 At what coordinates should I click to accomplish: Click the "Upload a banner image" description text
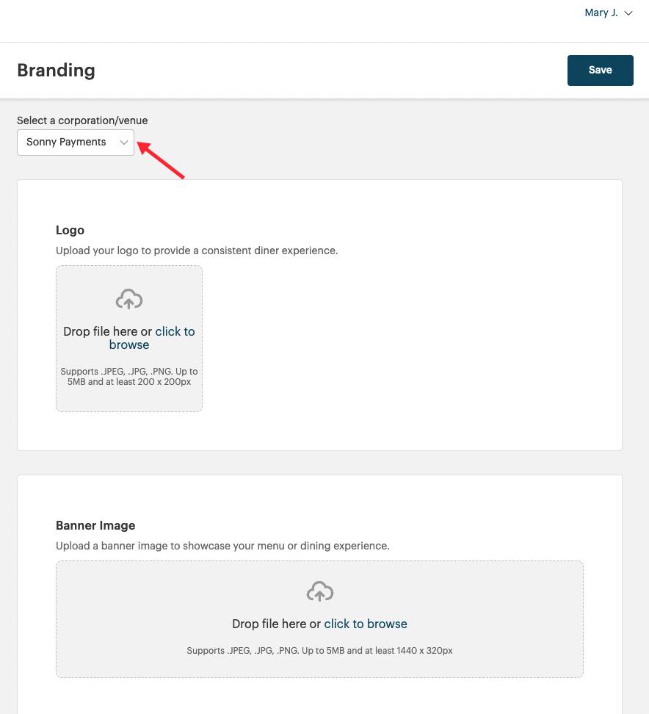[222, 546]
